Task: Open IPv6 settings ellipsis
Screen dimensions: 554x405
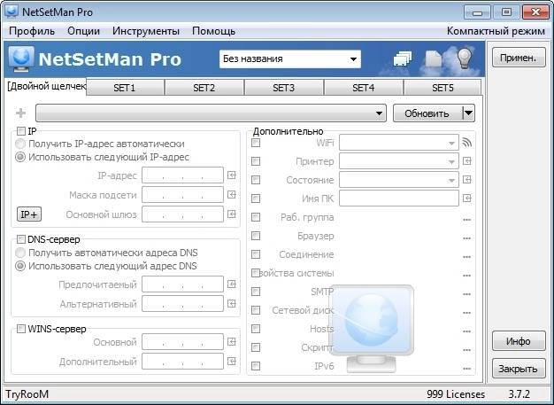Action: pos(466,369)
